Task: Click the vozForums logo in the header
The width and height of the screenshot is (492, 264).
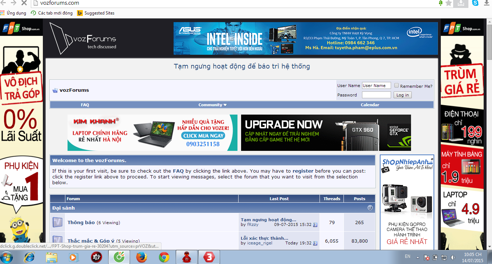Action: tap(83, 38)
